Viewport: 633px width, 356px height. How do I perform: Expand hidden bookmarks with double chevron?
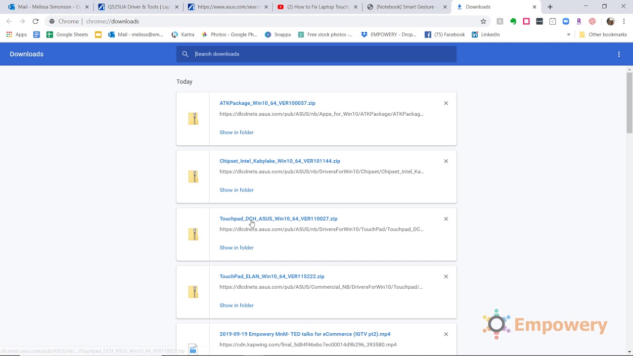pos(568,35)
